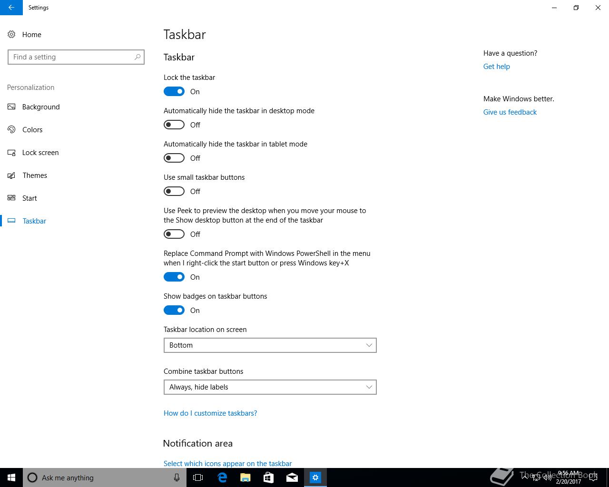Open the Windows Start button
This screenshot has width=609, height=487.
(x=11, y=477)
